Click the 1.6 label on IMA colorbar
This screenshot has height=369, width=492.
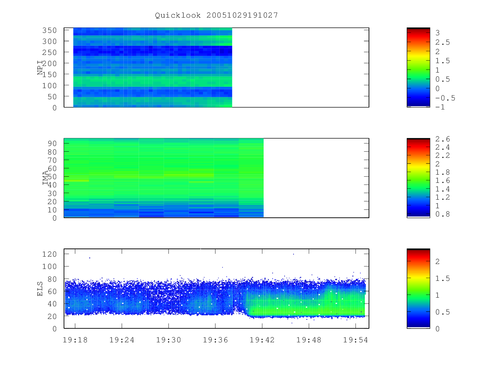click(x=442, y=180)
